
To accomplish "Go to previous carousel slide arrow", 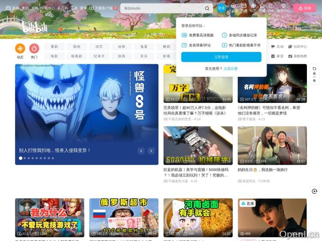I will tap(141, 151).
